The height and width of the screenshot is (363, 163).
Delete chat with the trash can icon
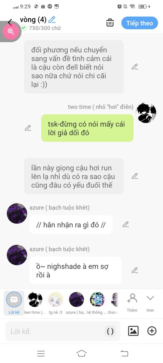[110, 23]
